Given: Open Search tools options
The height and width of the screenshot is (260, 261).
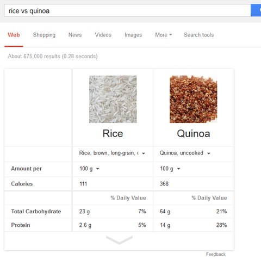Looking at the screenshot, I should [x=199, y=35].
